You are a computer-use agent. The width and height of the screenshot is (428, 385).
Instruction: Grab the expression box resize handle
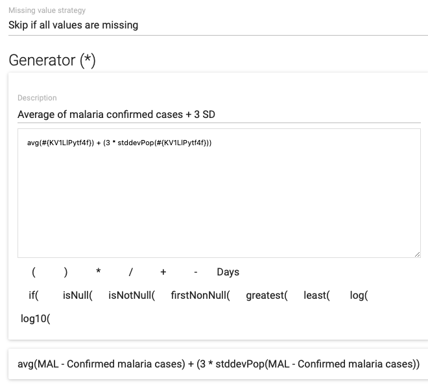coord(417,254)
